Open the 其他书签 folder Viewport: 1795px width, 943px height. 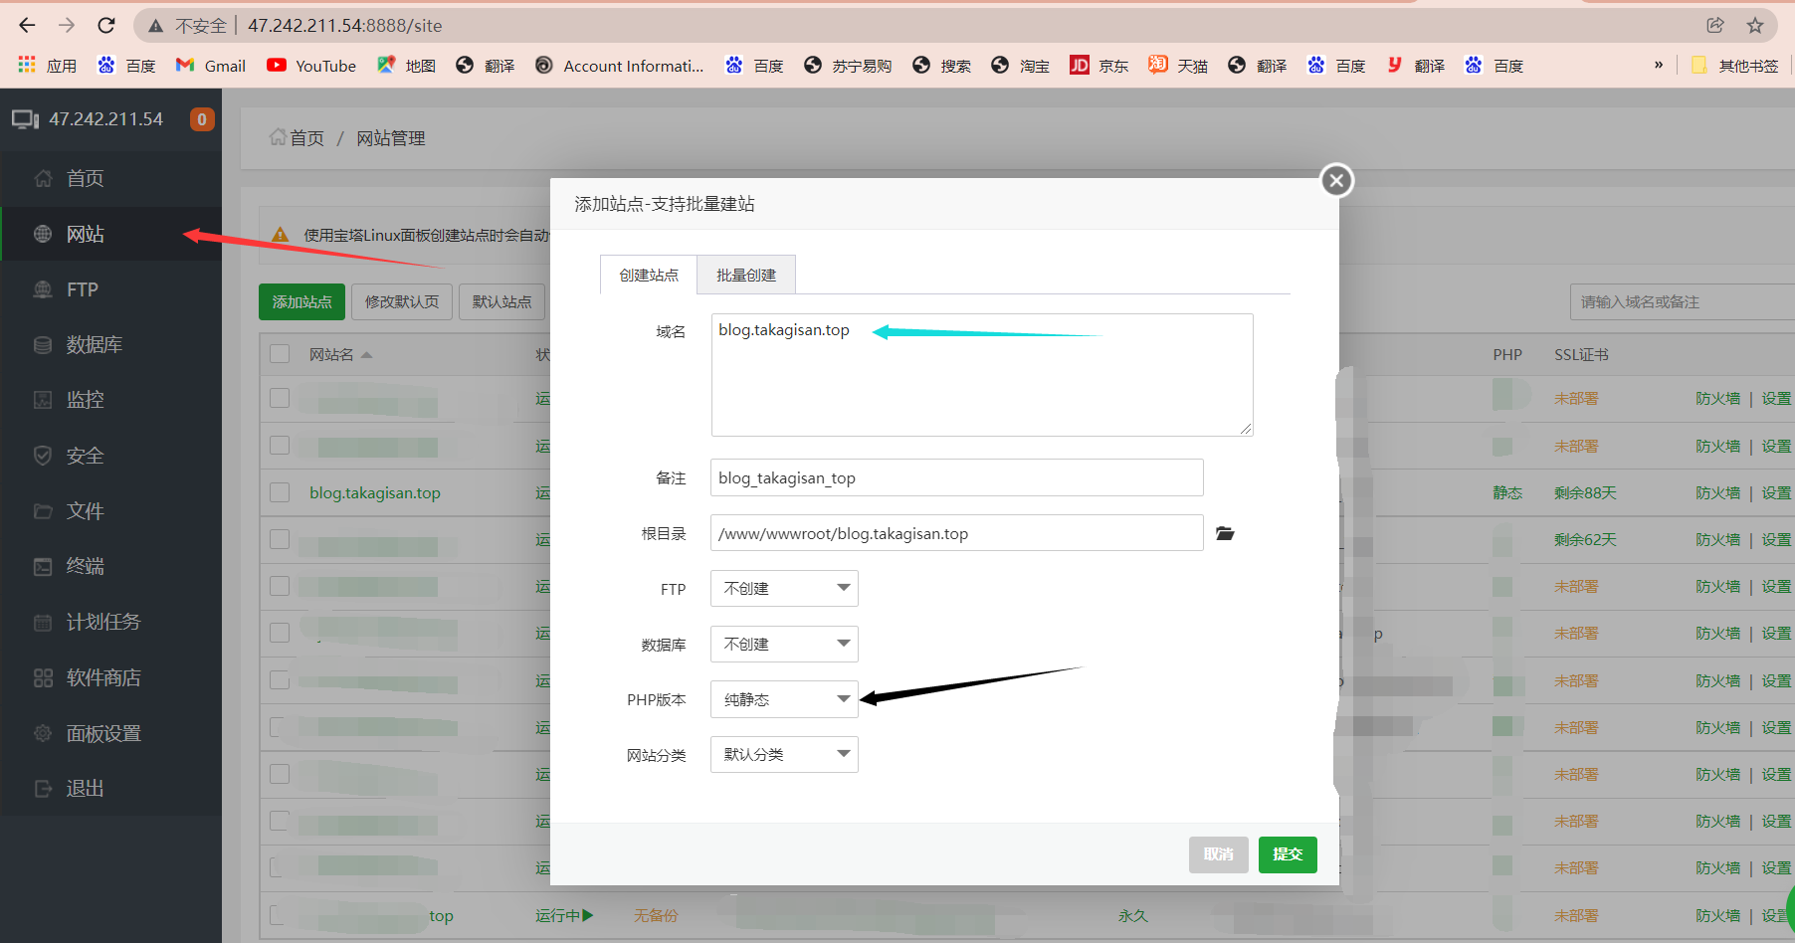[x=1734, y=65]
